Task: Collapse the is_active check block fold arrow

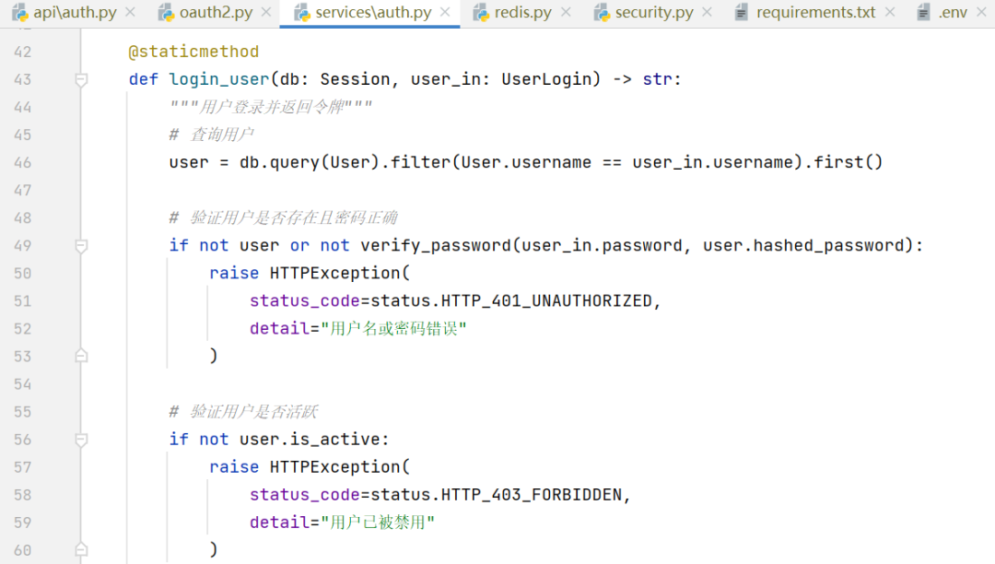Action: coord(81,439)
